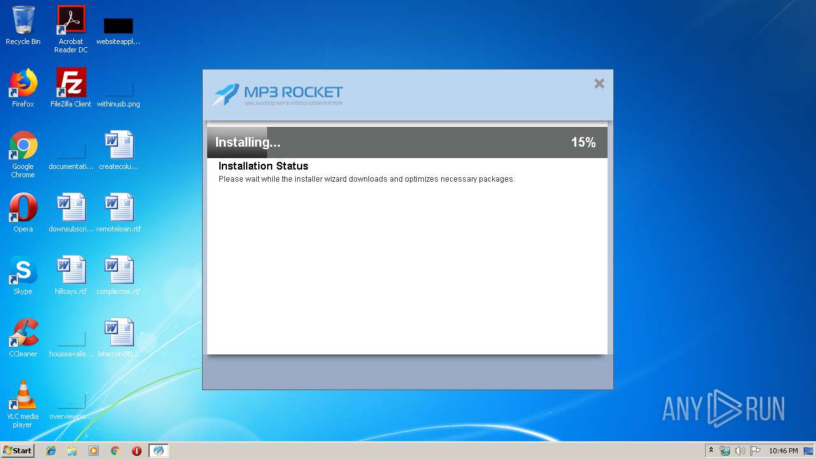Screen dimensions: 816x459
Task: Open Acrobat Reader DC shortcut
Action: click(71, 29)
